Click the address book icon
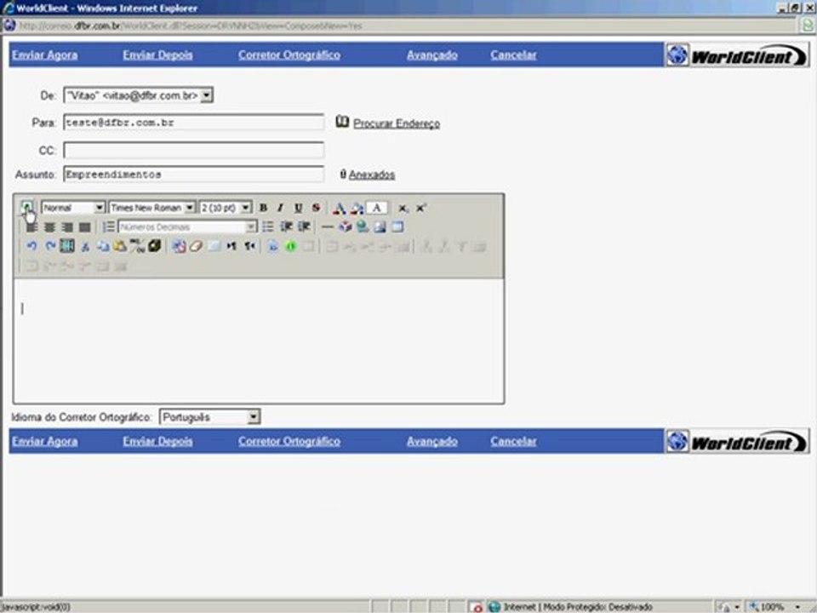Image resolution: width=817 pixels, height=613 pixels. coord(342,122)
